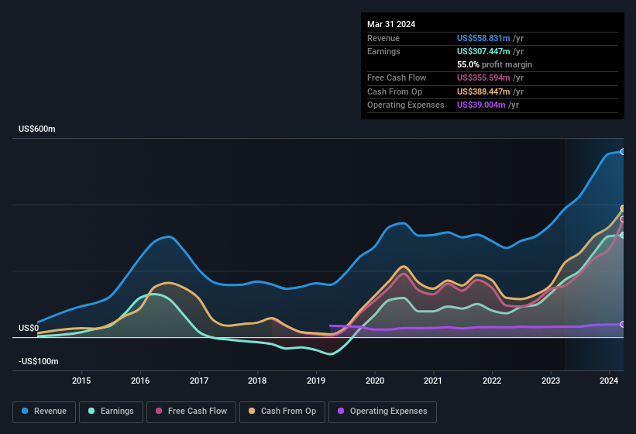Screen dimensions: 636x434
Task: Click the 2016 x-axis year label
Action: click(140, 381)
